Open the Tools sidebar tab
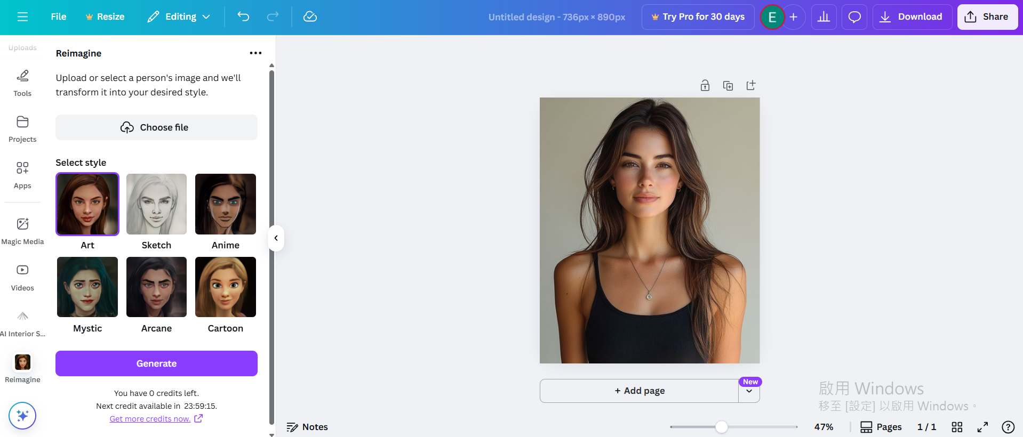Image resolution: width=1023 pixels, height=437 pixels. (x=22, y=83)
